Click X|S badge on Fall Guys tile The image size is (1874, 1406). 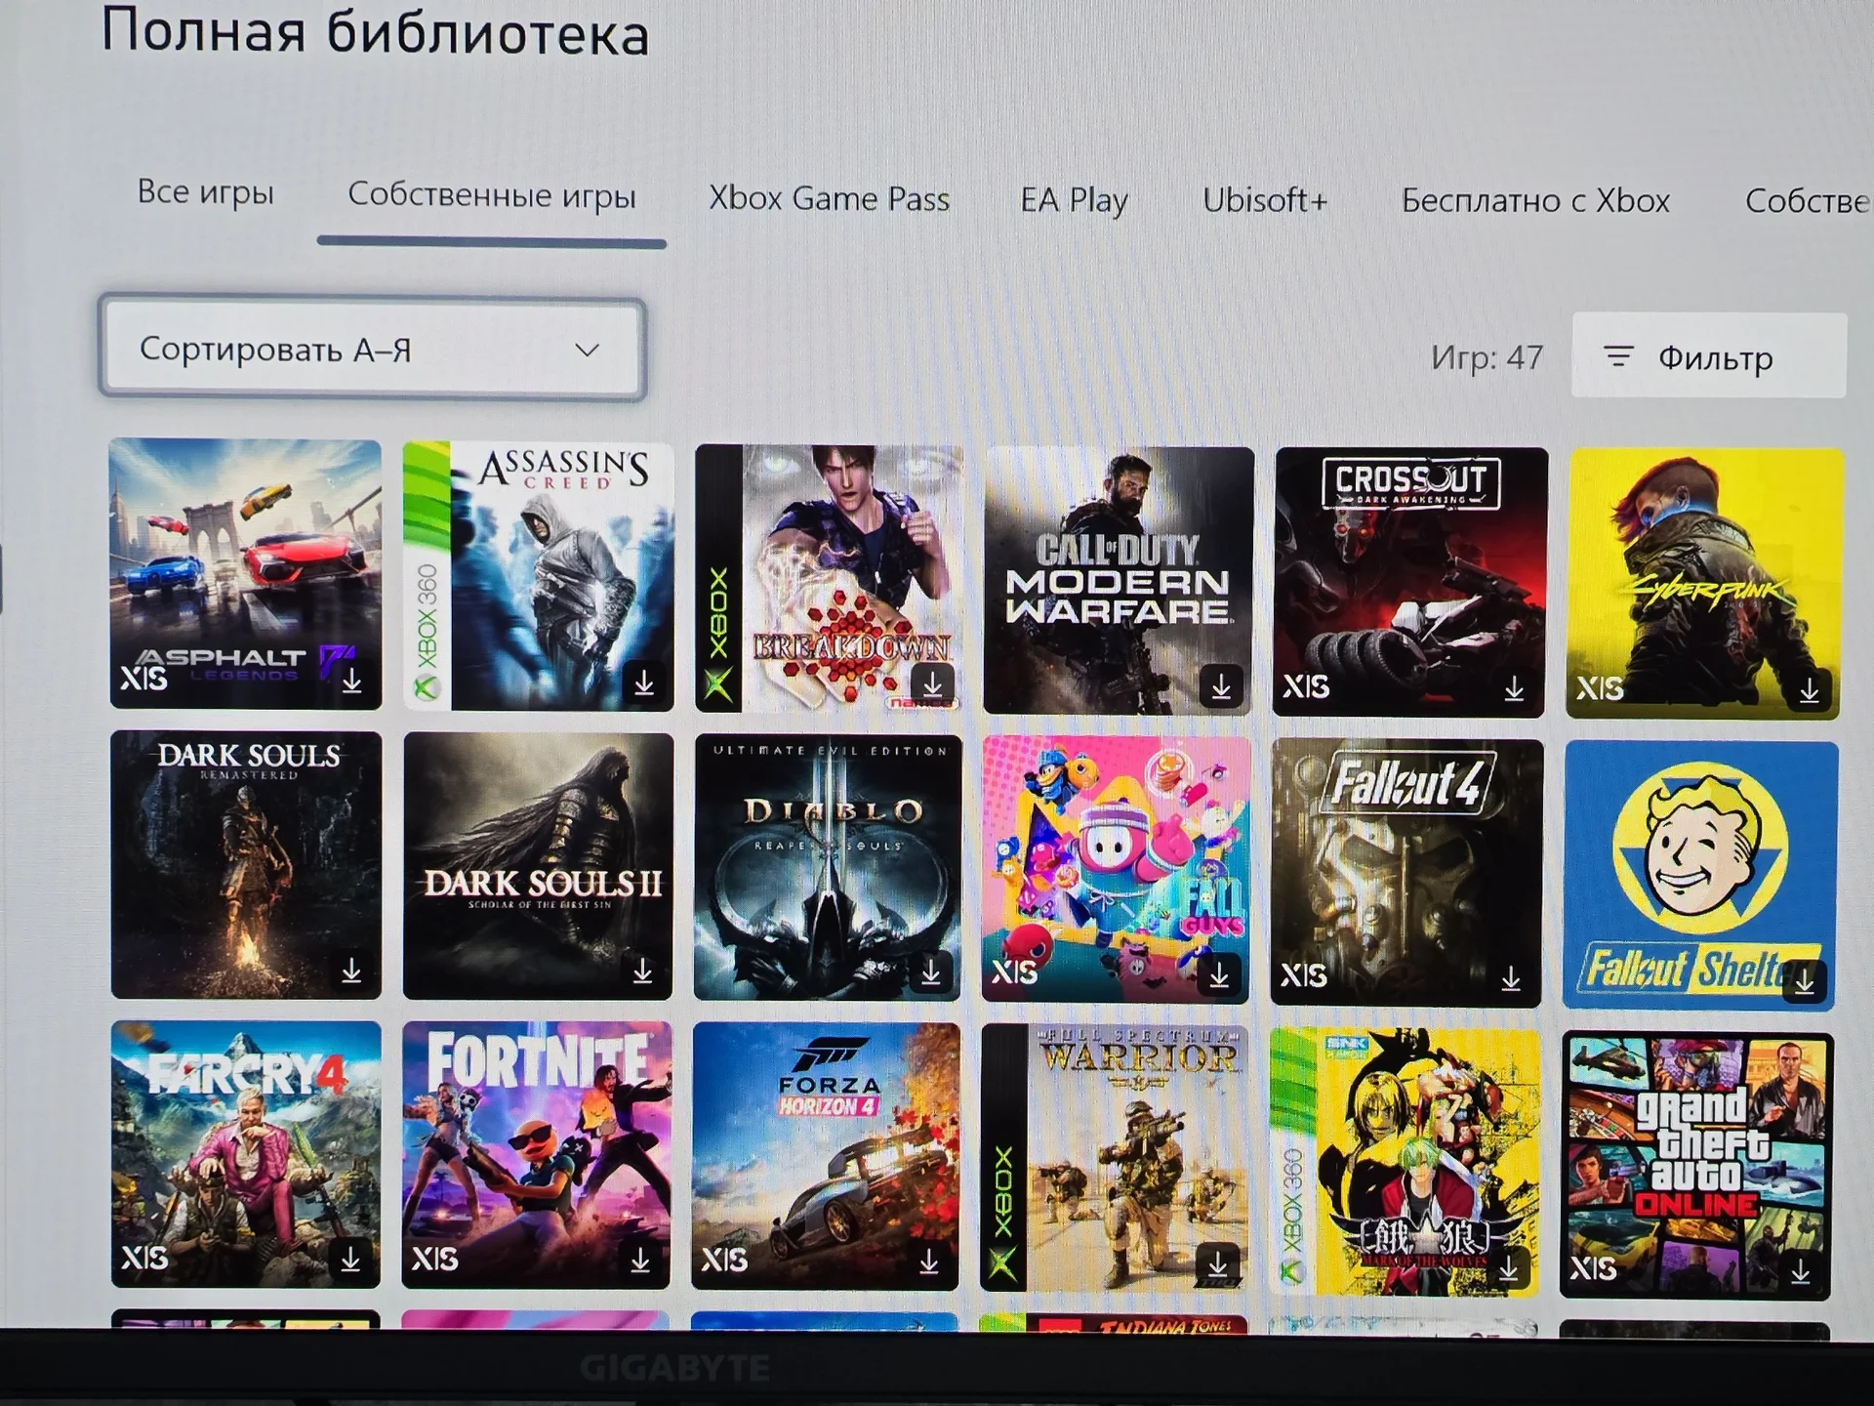(1014, 972)
